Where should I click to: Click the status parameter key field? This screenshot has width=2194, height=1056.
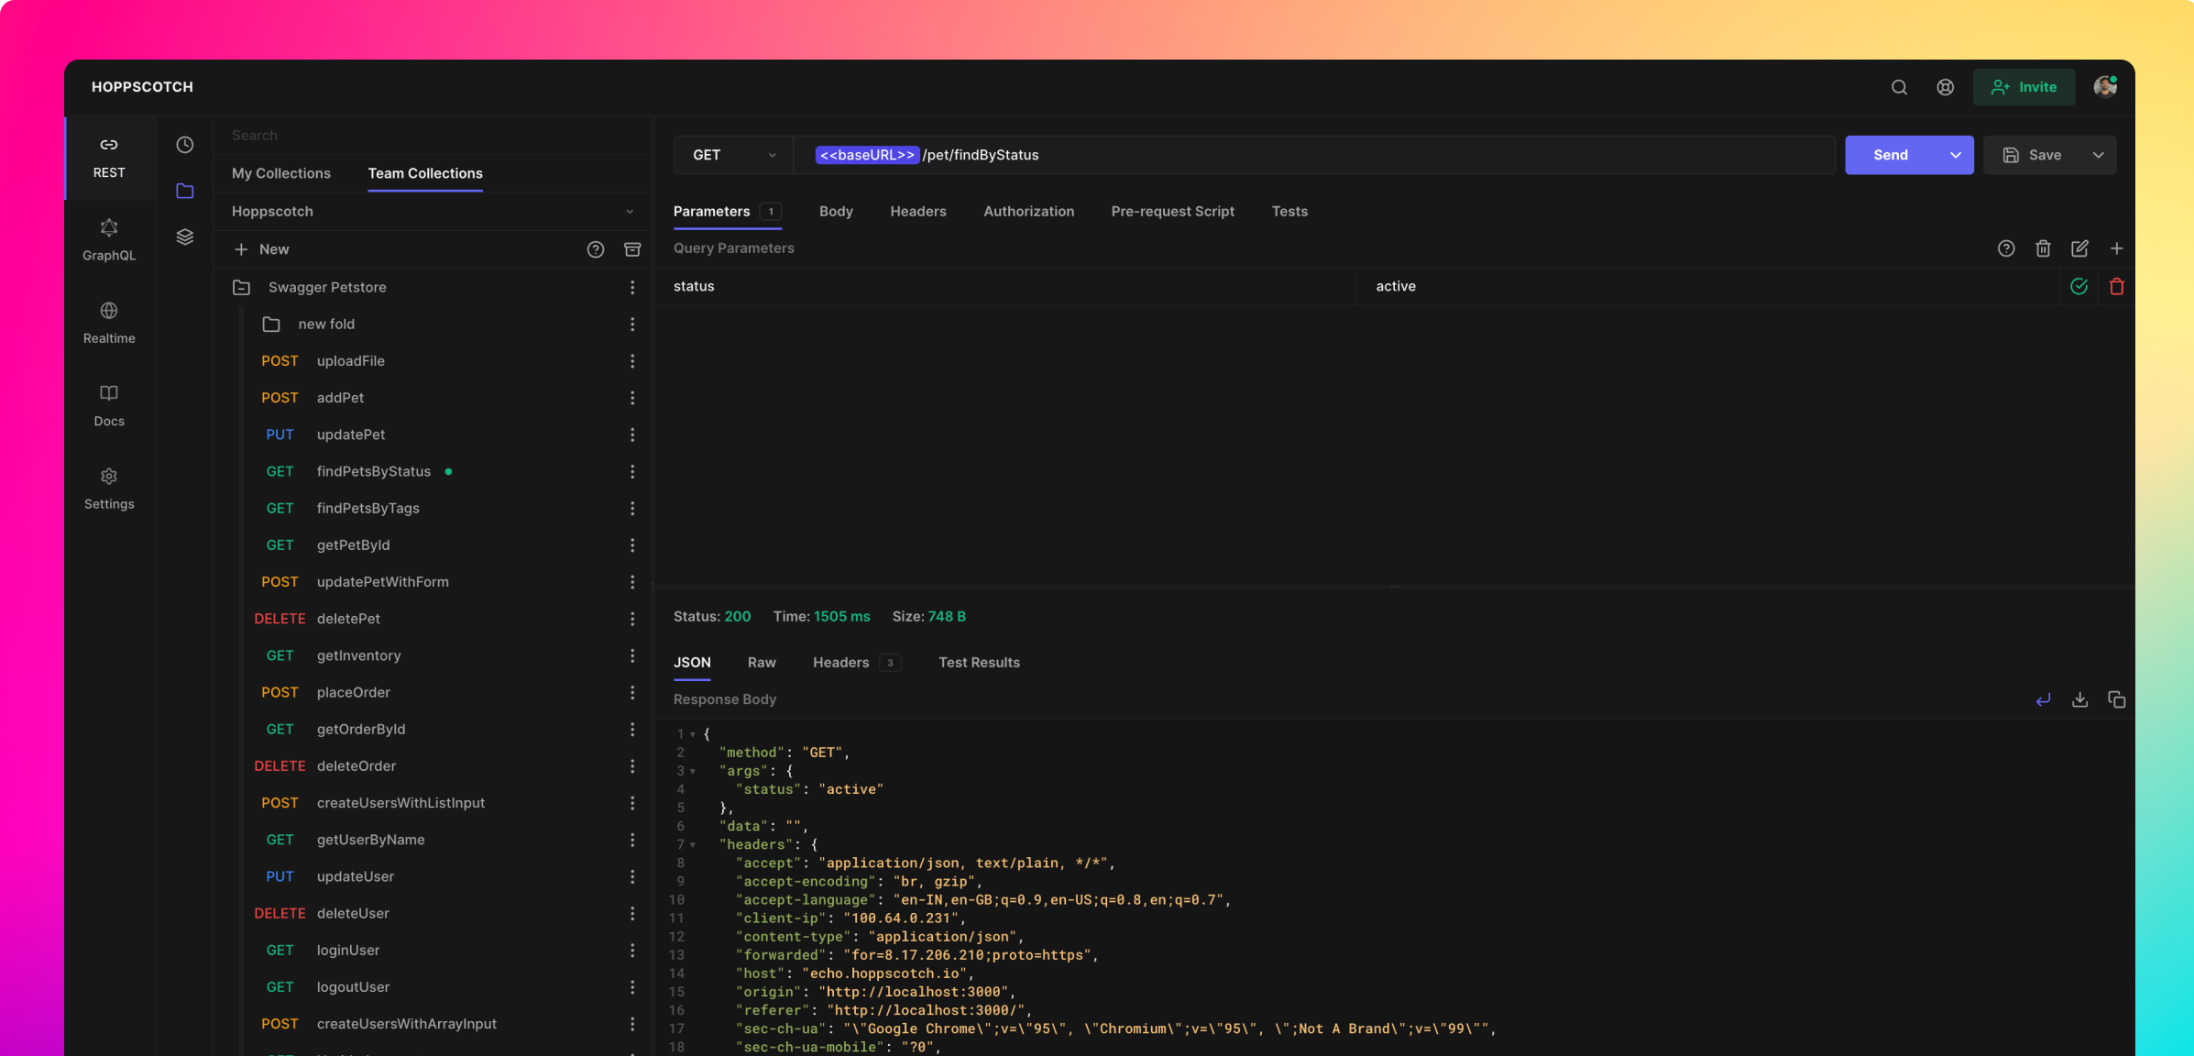pos(1005,286)
